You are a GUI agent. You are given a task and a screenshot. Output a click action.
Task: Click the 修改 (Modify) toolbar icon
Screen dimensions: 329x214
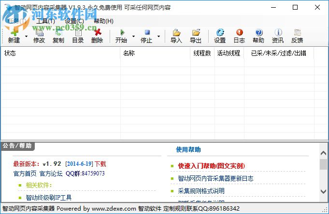coord(39,36)
